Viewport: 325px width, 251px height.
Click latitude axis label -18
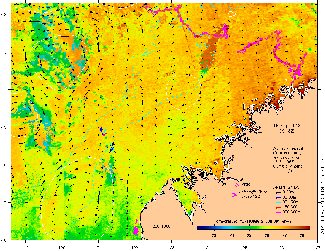(x=4, y=240)
